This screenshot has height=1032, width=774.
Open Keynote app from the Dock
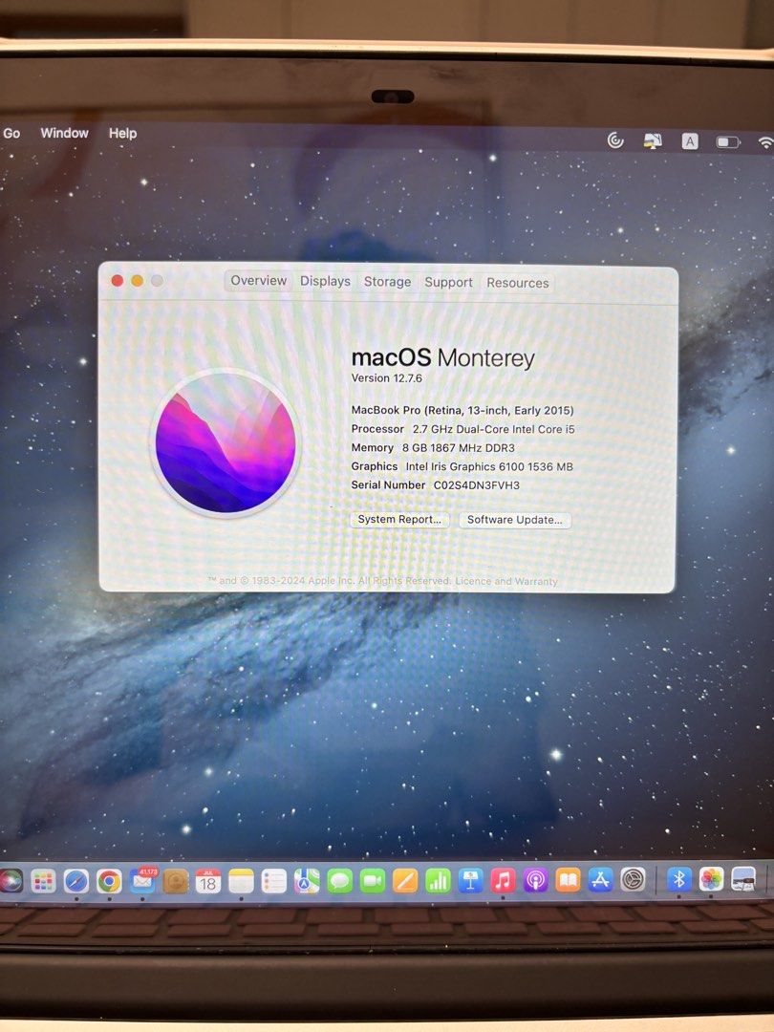click(x=470, y=881)
